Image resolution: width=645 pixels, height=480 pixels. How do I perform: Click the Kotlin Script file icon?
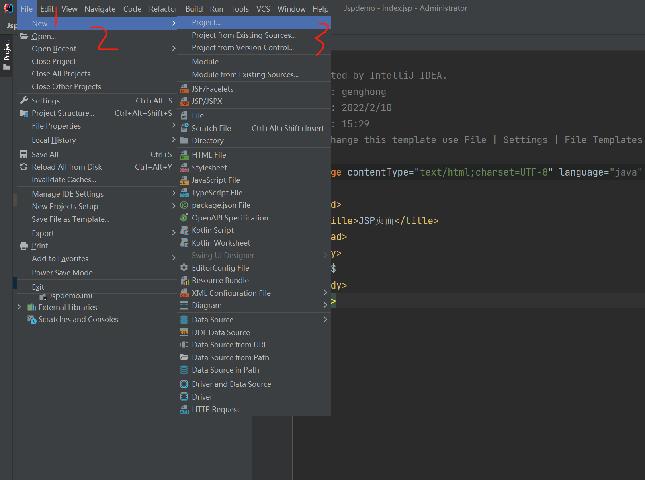point(184,230)
